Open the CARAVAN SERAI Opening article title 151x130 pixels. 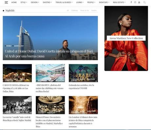tap(16, 88)
